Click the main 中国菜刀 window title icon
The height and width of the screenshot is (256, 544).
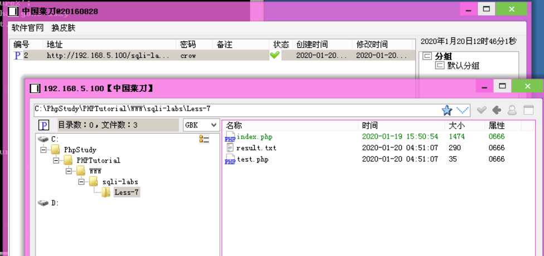click(13, 11)
